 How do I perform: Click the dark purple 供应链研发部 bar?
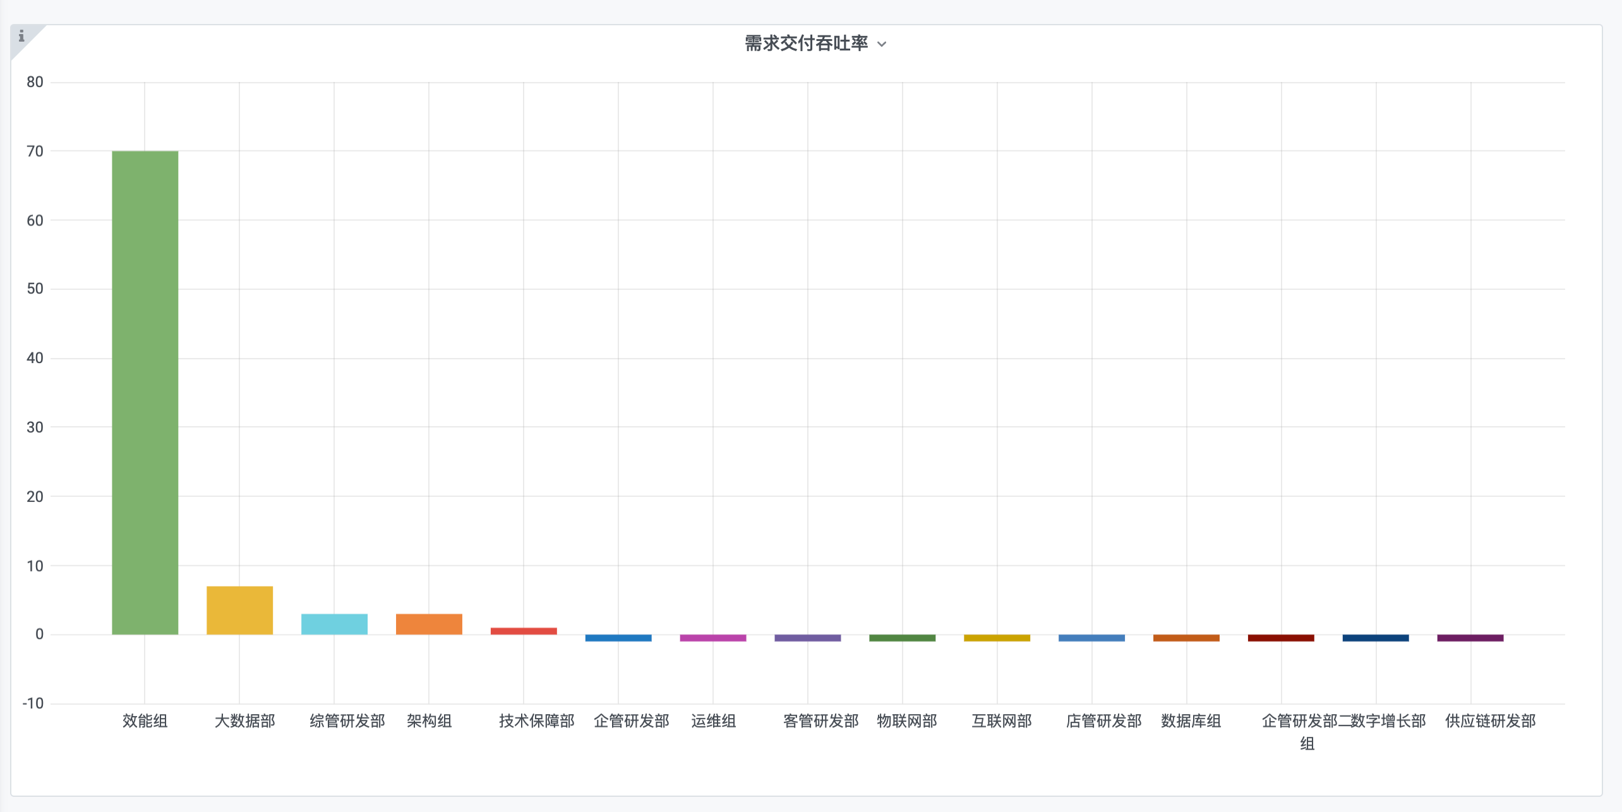pyautogui.click(x=1470, y=638)
